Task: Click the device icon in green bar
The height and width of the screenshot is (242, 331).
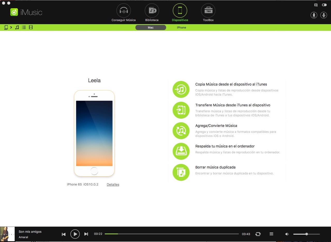Action: 6,27
